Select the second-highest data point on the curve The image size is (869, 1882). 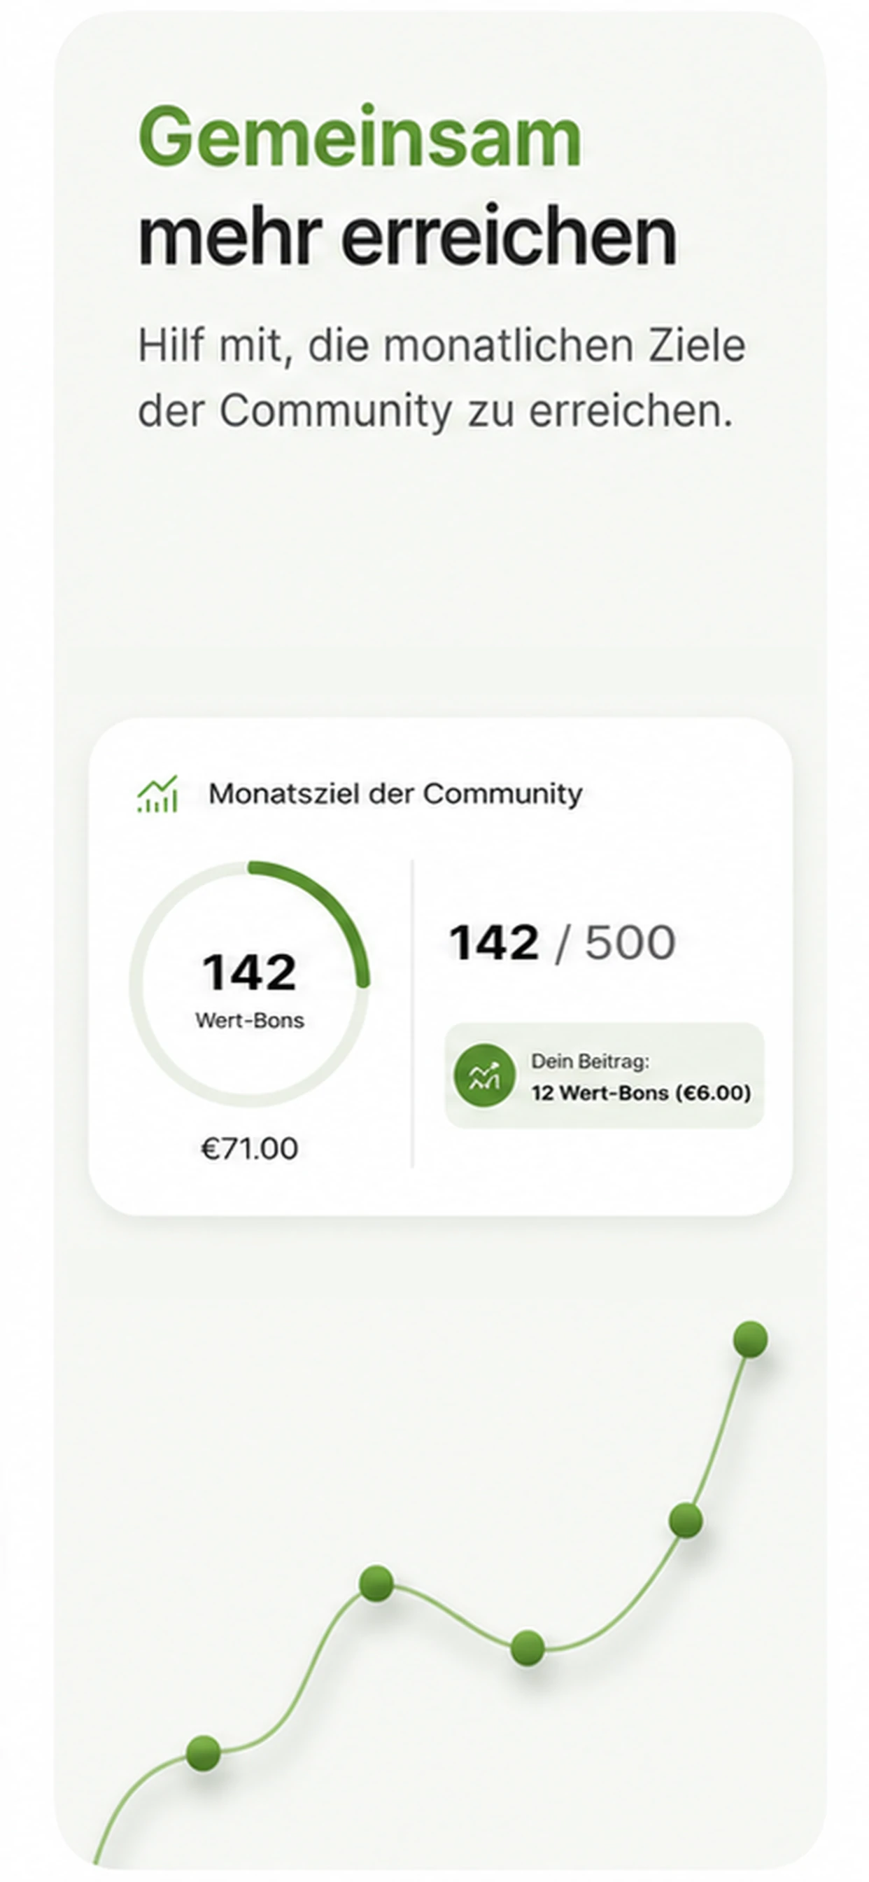click(686, 1520)
